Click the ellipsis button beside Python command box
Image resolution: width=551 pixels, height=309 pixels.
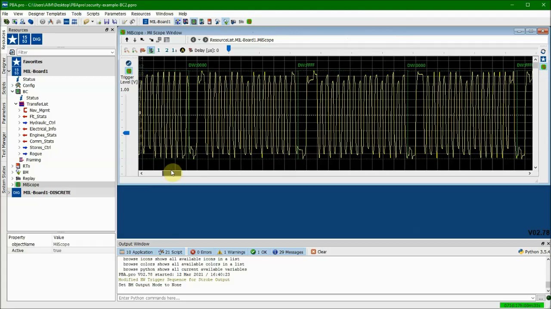541,298
